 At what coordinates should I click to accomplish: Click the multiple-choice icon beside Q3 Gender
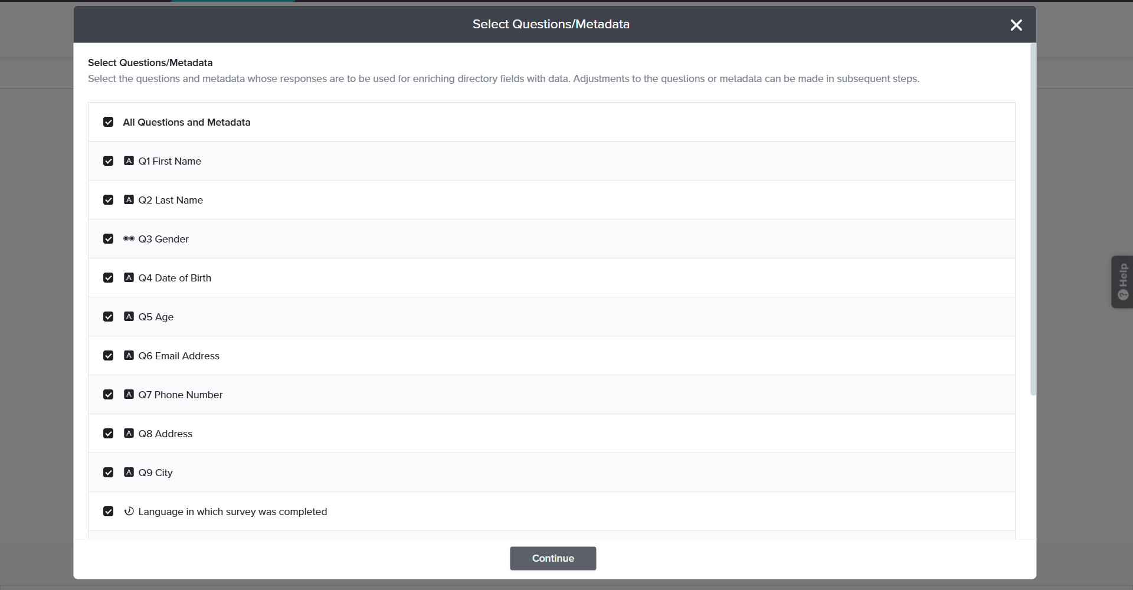pos(129,238)
